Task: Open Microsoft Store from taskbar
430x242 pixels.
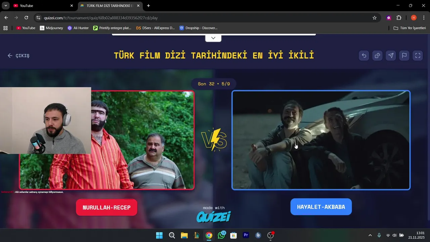Action: [x=233, y=235]
